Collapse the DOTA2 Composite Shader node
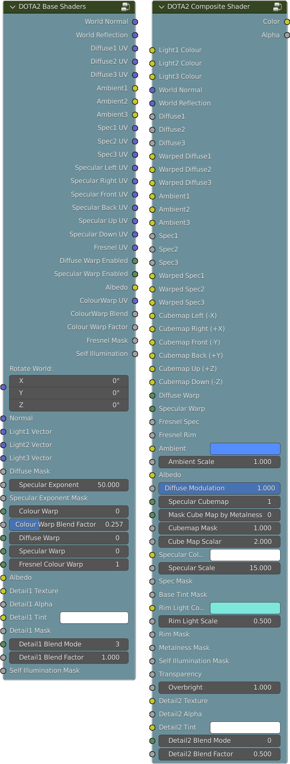Screen dimensions: 290x764 click(161, 7)
